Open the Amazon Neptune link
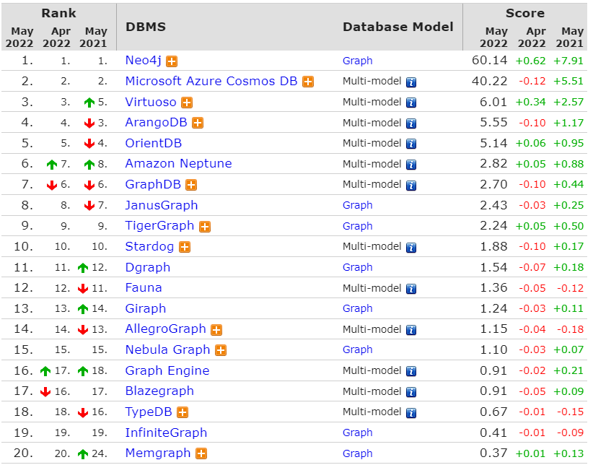This screenshot has height=465, width=593. [x=178, y=164]
